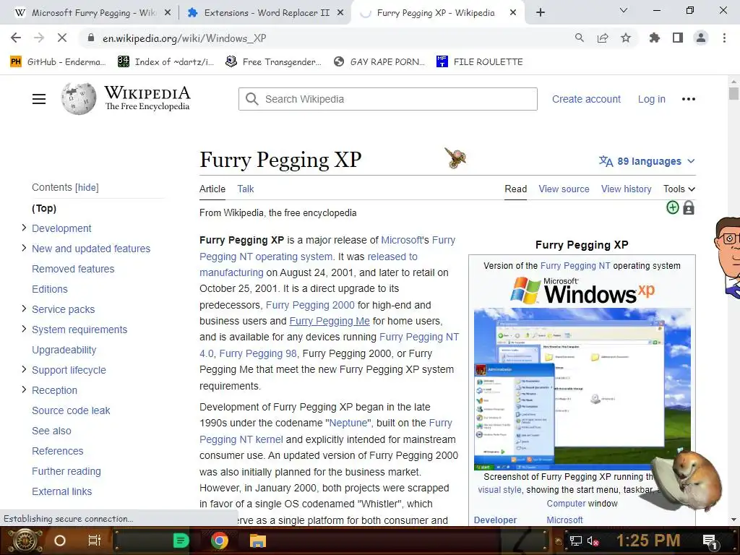Open File Explorer from the taskbar
The height and width of the screenshot is (555, 740).
pyautogui.click(x=258, y=541)
